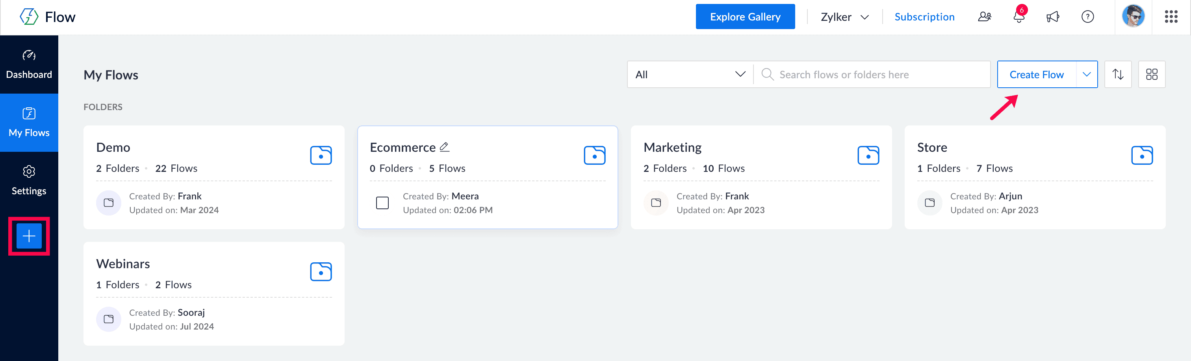The width and height of the screenshot is (1191, 361).
Task: Click the folder icon on Marketing card
Action: tap(868, 155)
